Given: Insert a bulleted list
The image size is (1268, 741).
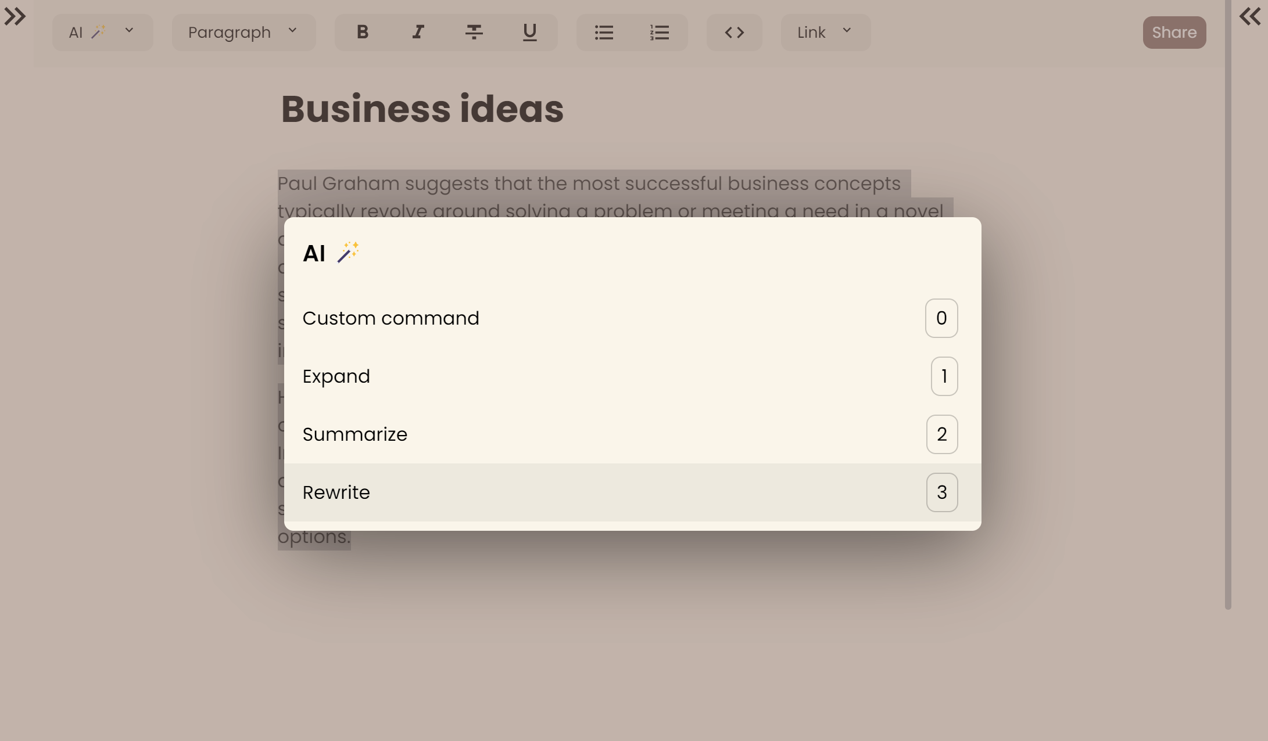Looking at the screenshot, I should pos(604,33).
